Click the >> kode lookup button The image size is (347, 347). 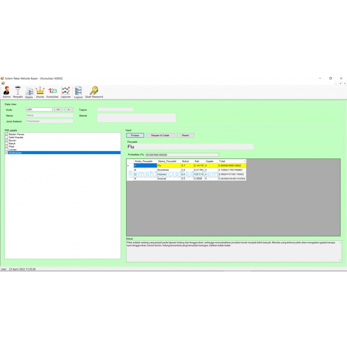[x=58, y=109]
